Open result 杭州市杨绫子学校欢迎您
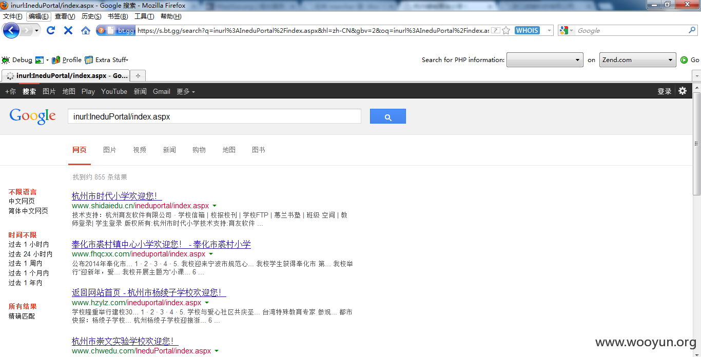This screenshot has width=701, height=357. pos(149,292)
